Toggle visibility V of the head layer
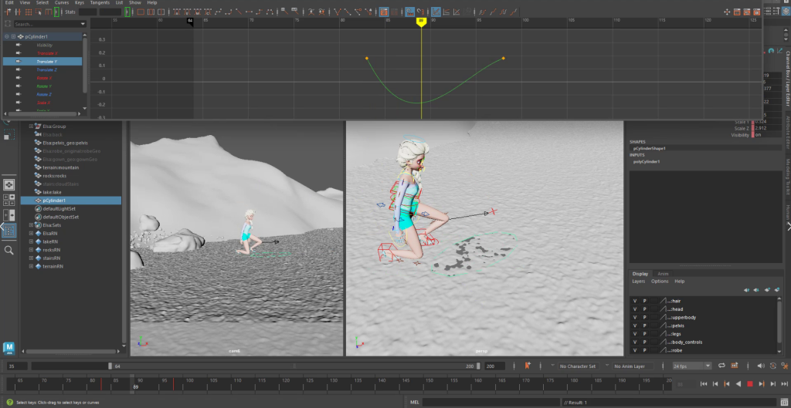791x408 pixels. (635, 309)
